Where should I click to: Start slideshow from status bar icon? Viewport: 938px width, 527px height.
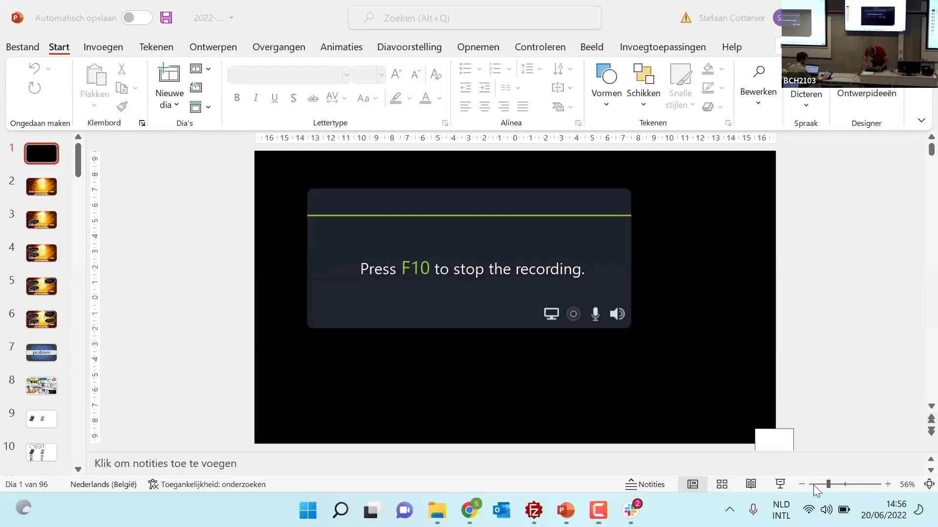[780, 484]
